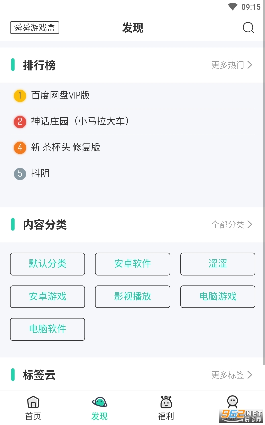The image size is (265, 425).
Task: Open 神话庄园（小马拉大车）entry
Action: pyautogui.click(x=80, y=121)
